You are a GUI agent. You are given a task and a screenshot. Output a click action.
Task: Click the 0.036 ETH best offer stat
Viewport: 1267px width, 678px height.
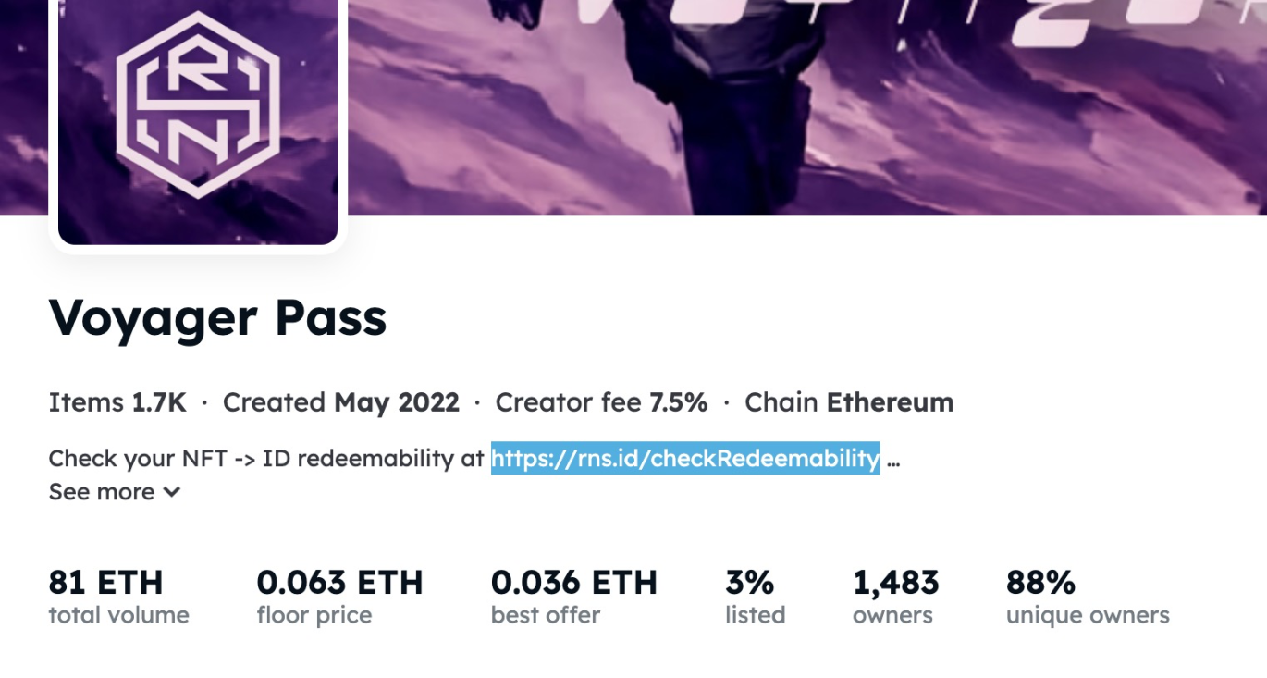[573, 583]
